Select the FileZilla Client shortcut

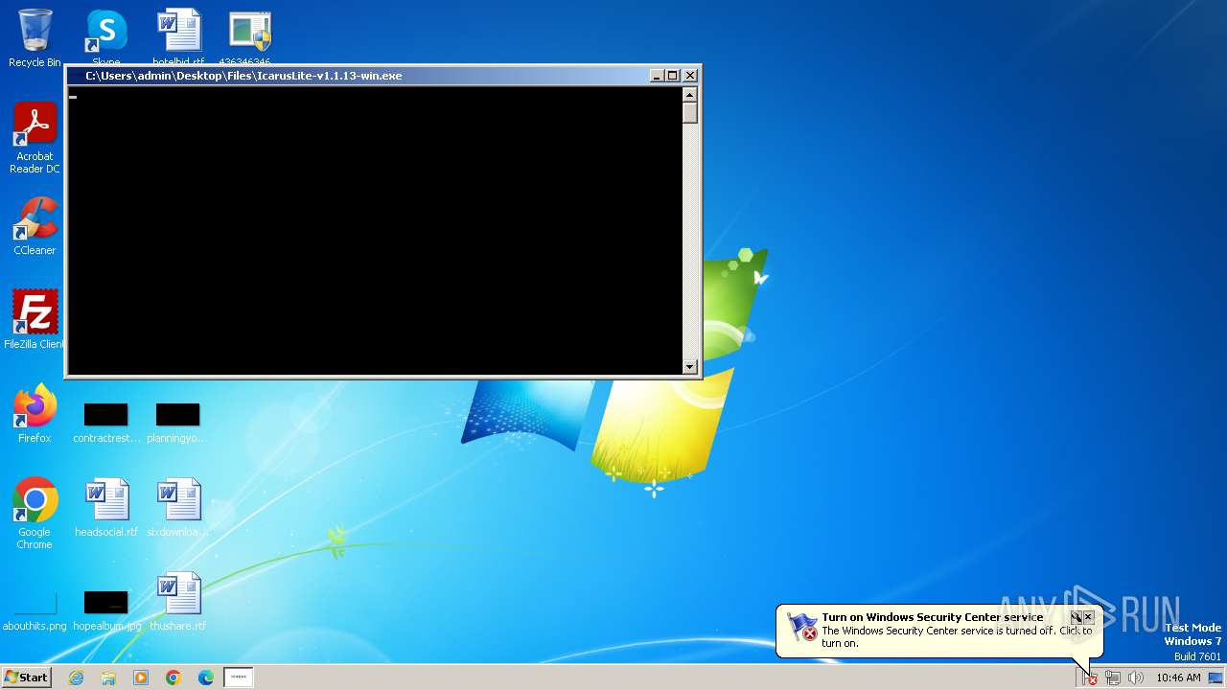click(x=35, y=319)
